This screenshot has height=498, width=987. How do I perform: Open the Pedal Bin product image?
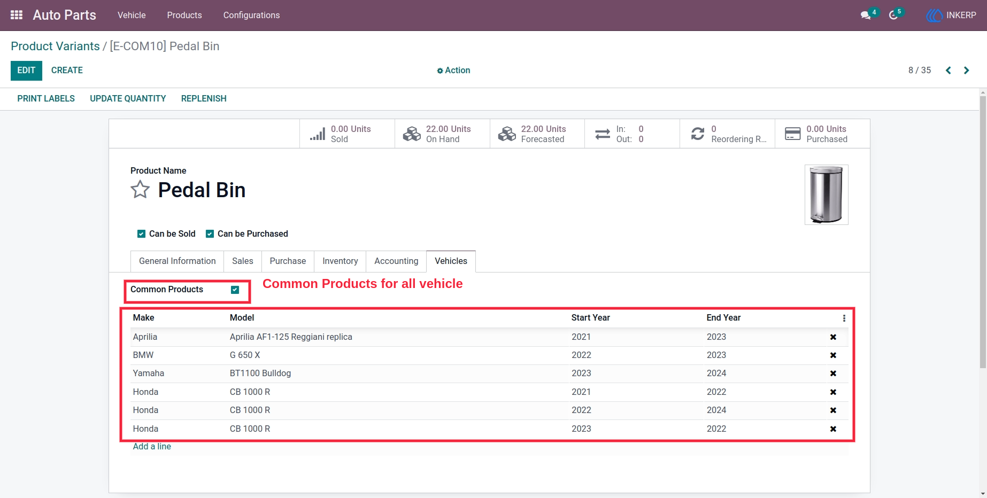tap(826, 194)
